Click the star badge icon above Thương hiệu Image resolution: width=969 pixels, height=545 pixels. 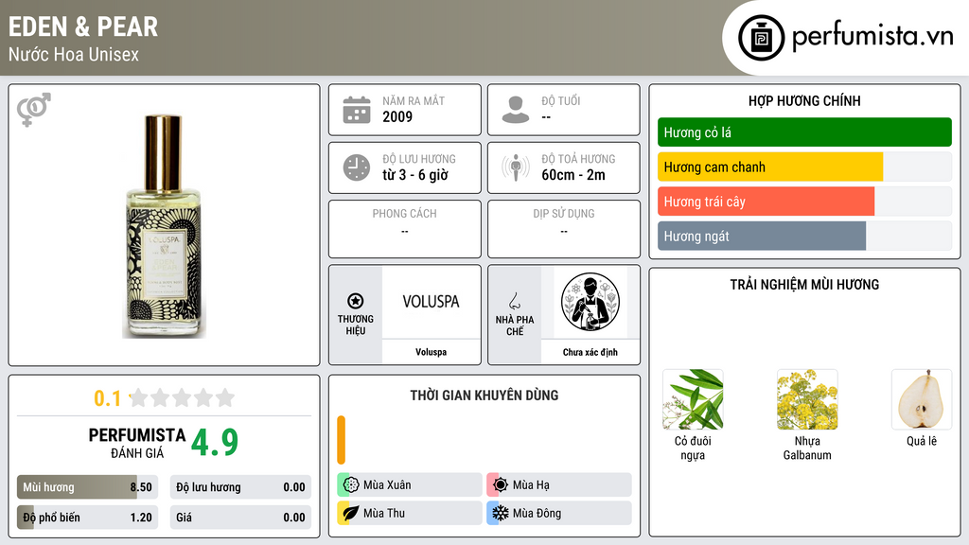point(356,301)
